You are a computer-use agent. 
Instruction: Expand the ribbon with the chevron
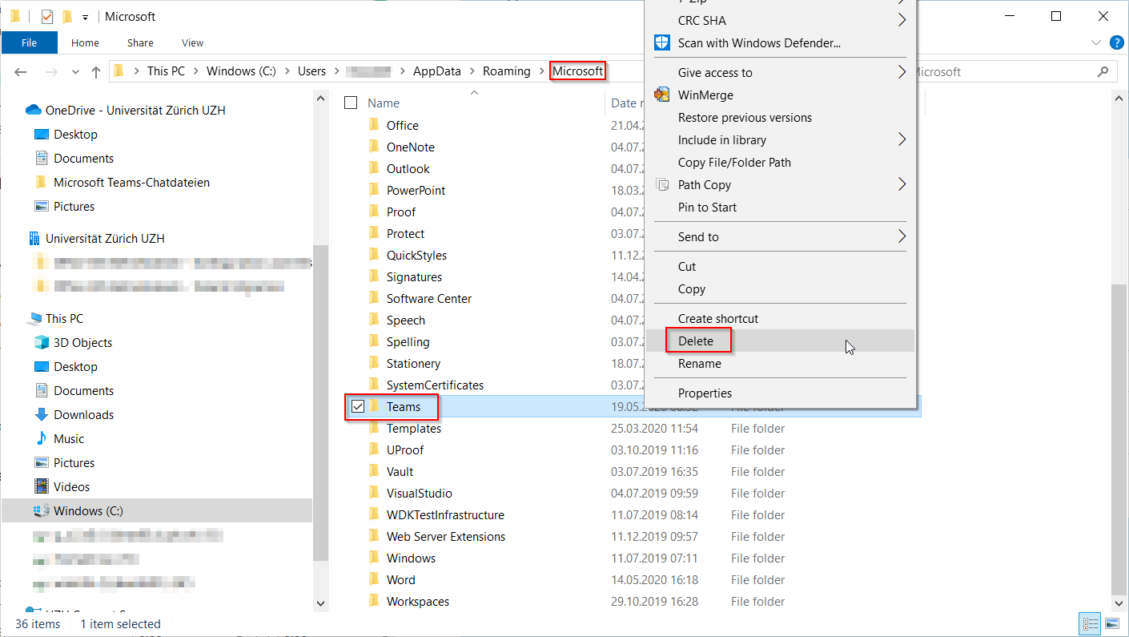tap(1095, 42)
